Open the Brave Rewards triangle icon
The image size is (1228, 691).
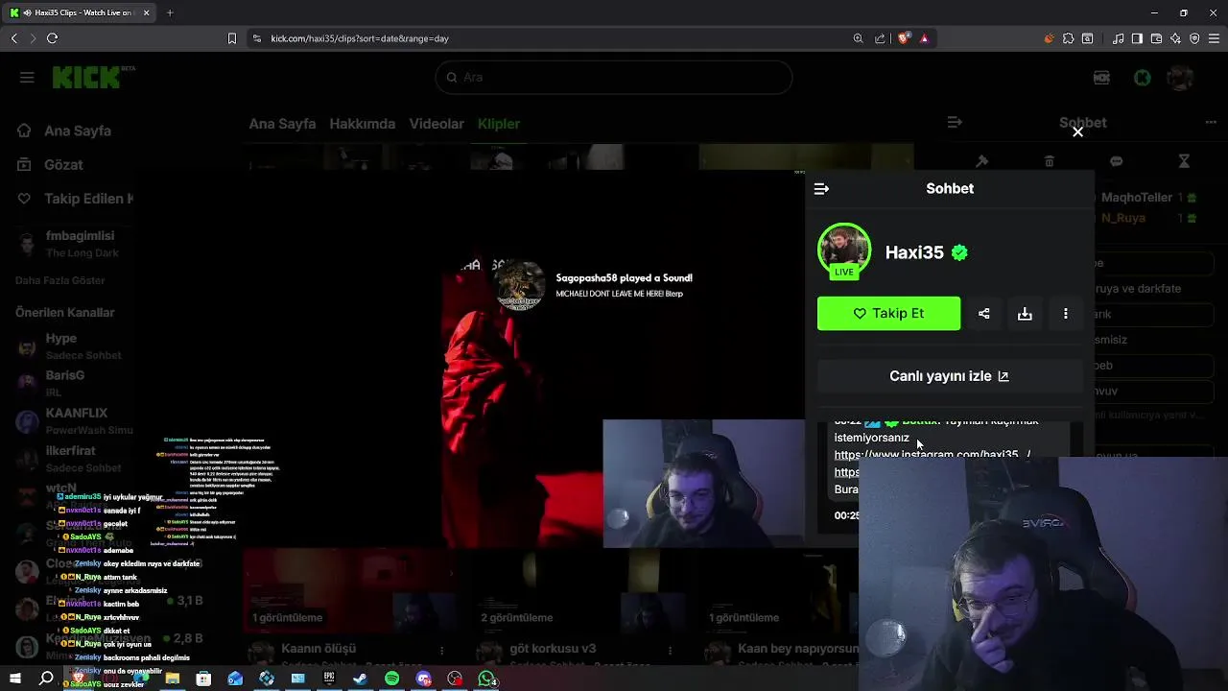coord(924,38)
